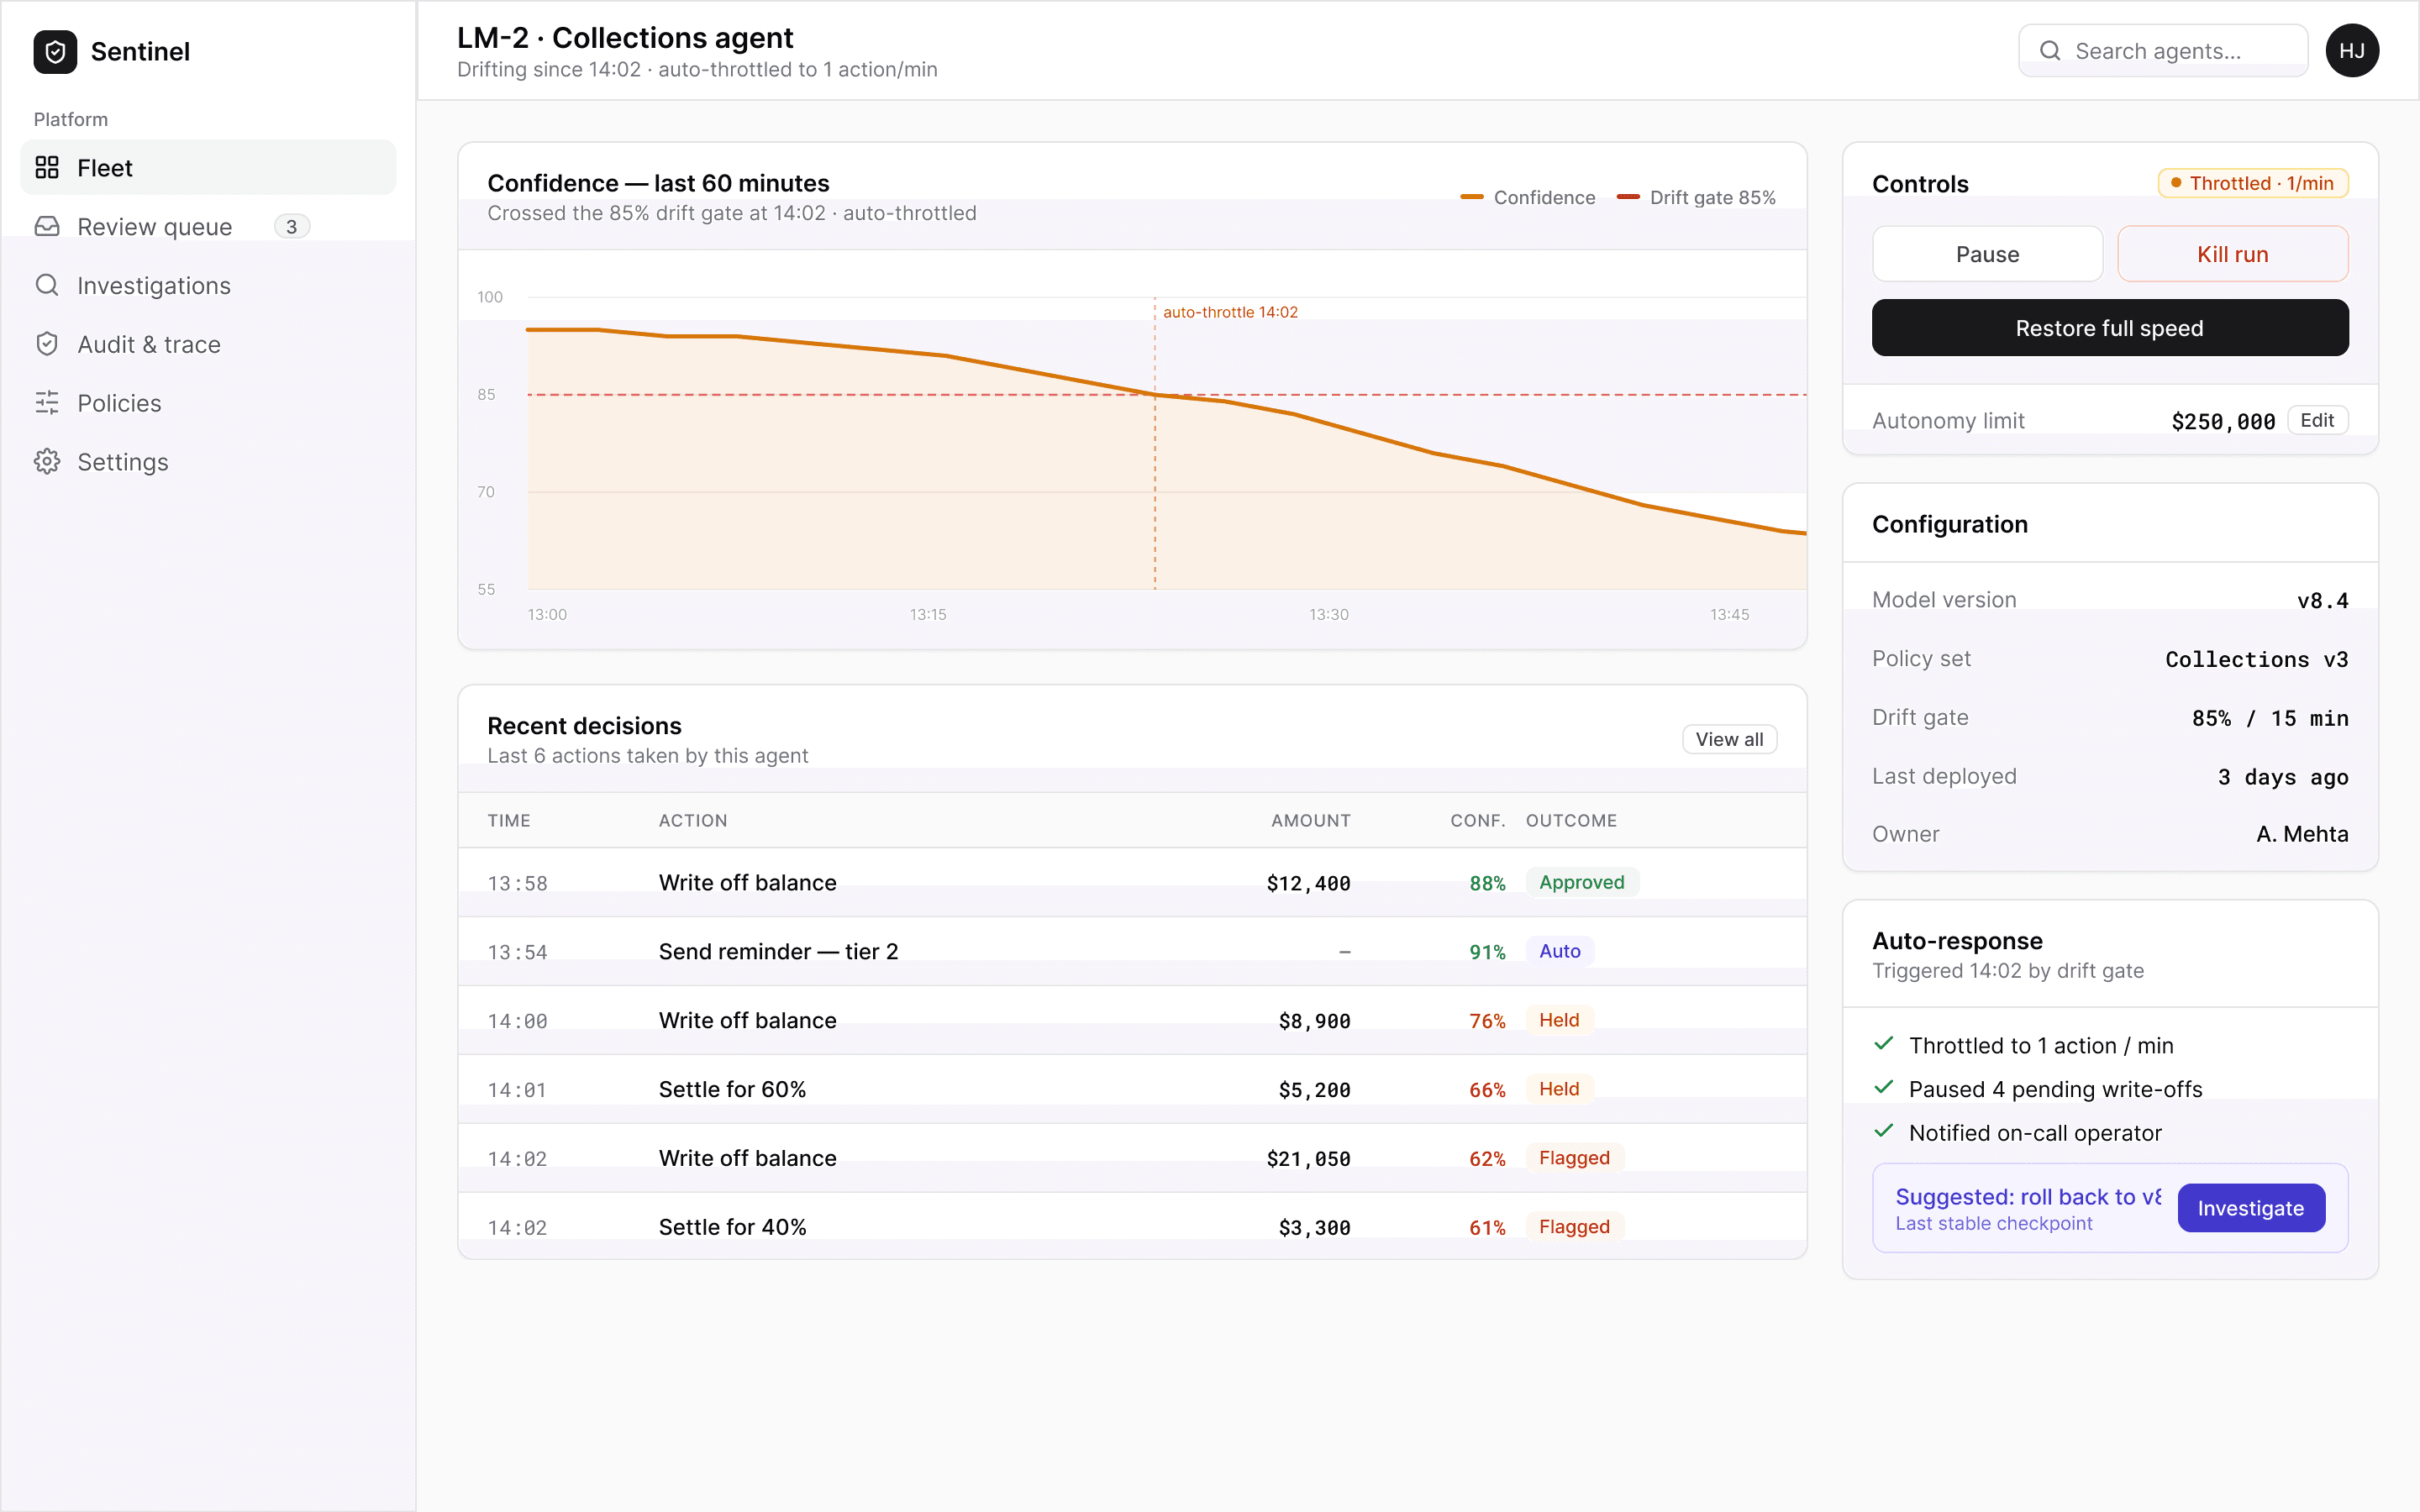The width and height of the screenshot is (2420, 1512).
Task: Click the Flagged badge for Settle for 40%
Action: click(1574, 1227)
